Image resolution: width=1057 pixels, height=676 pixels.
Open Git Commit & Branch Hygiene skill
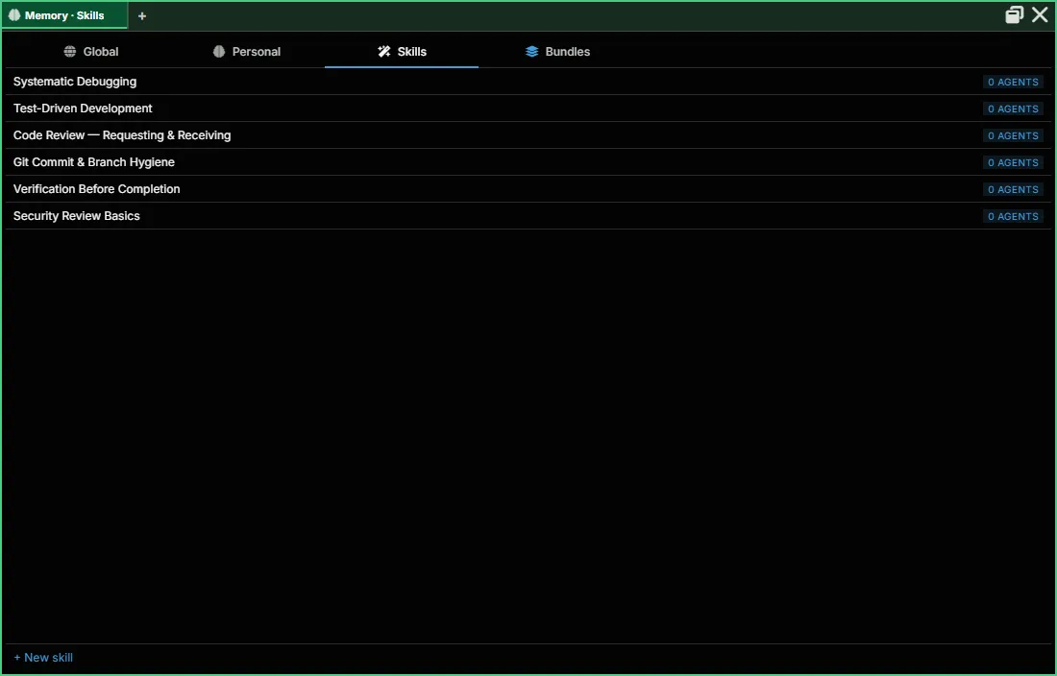click(x=528, y=162)
